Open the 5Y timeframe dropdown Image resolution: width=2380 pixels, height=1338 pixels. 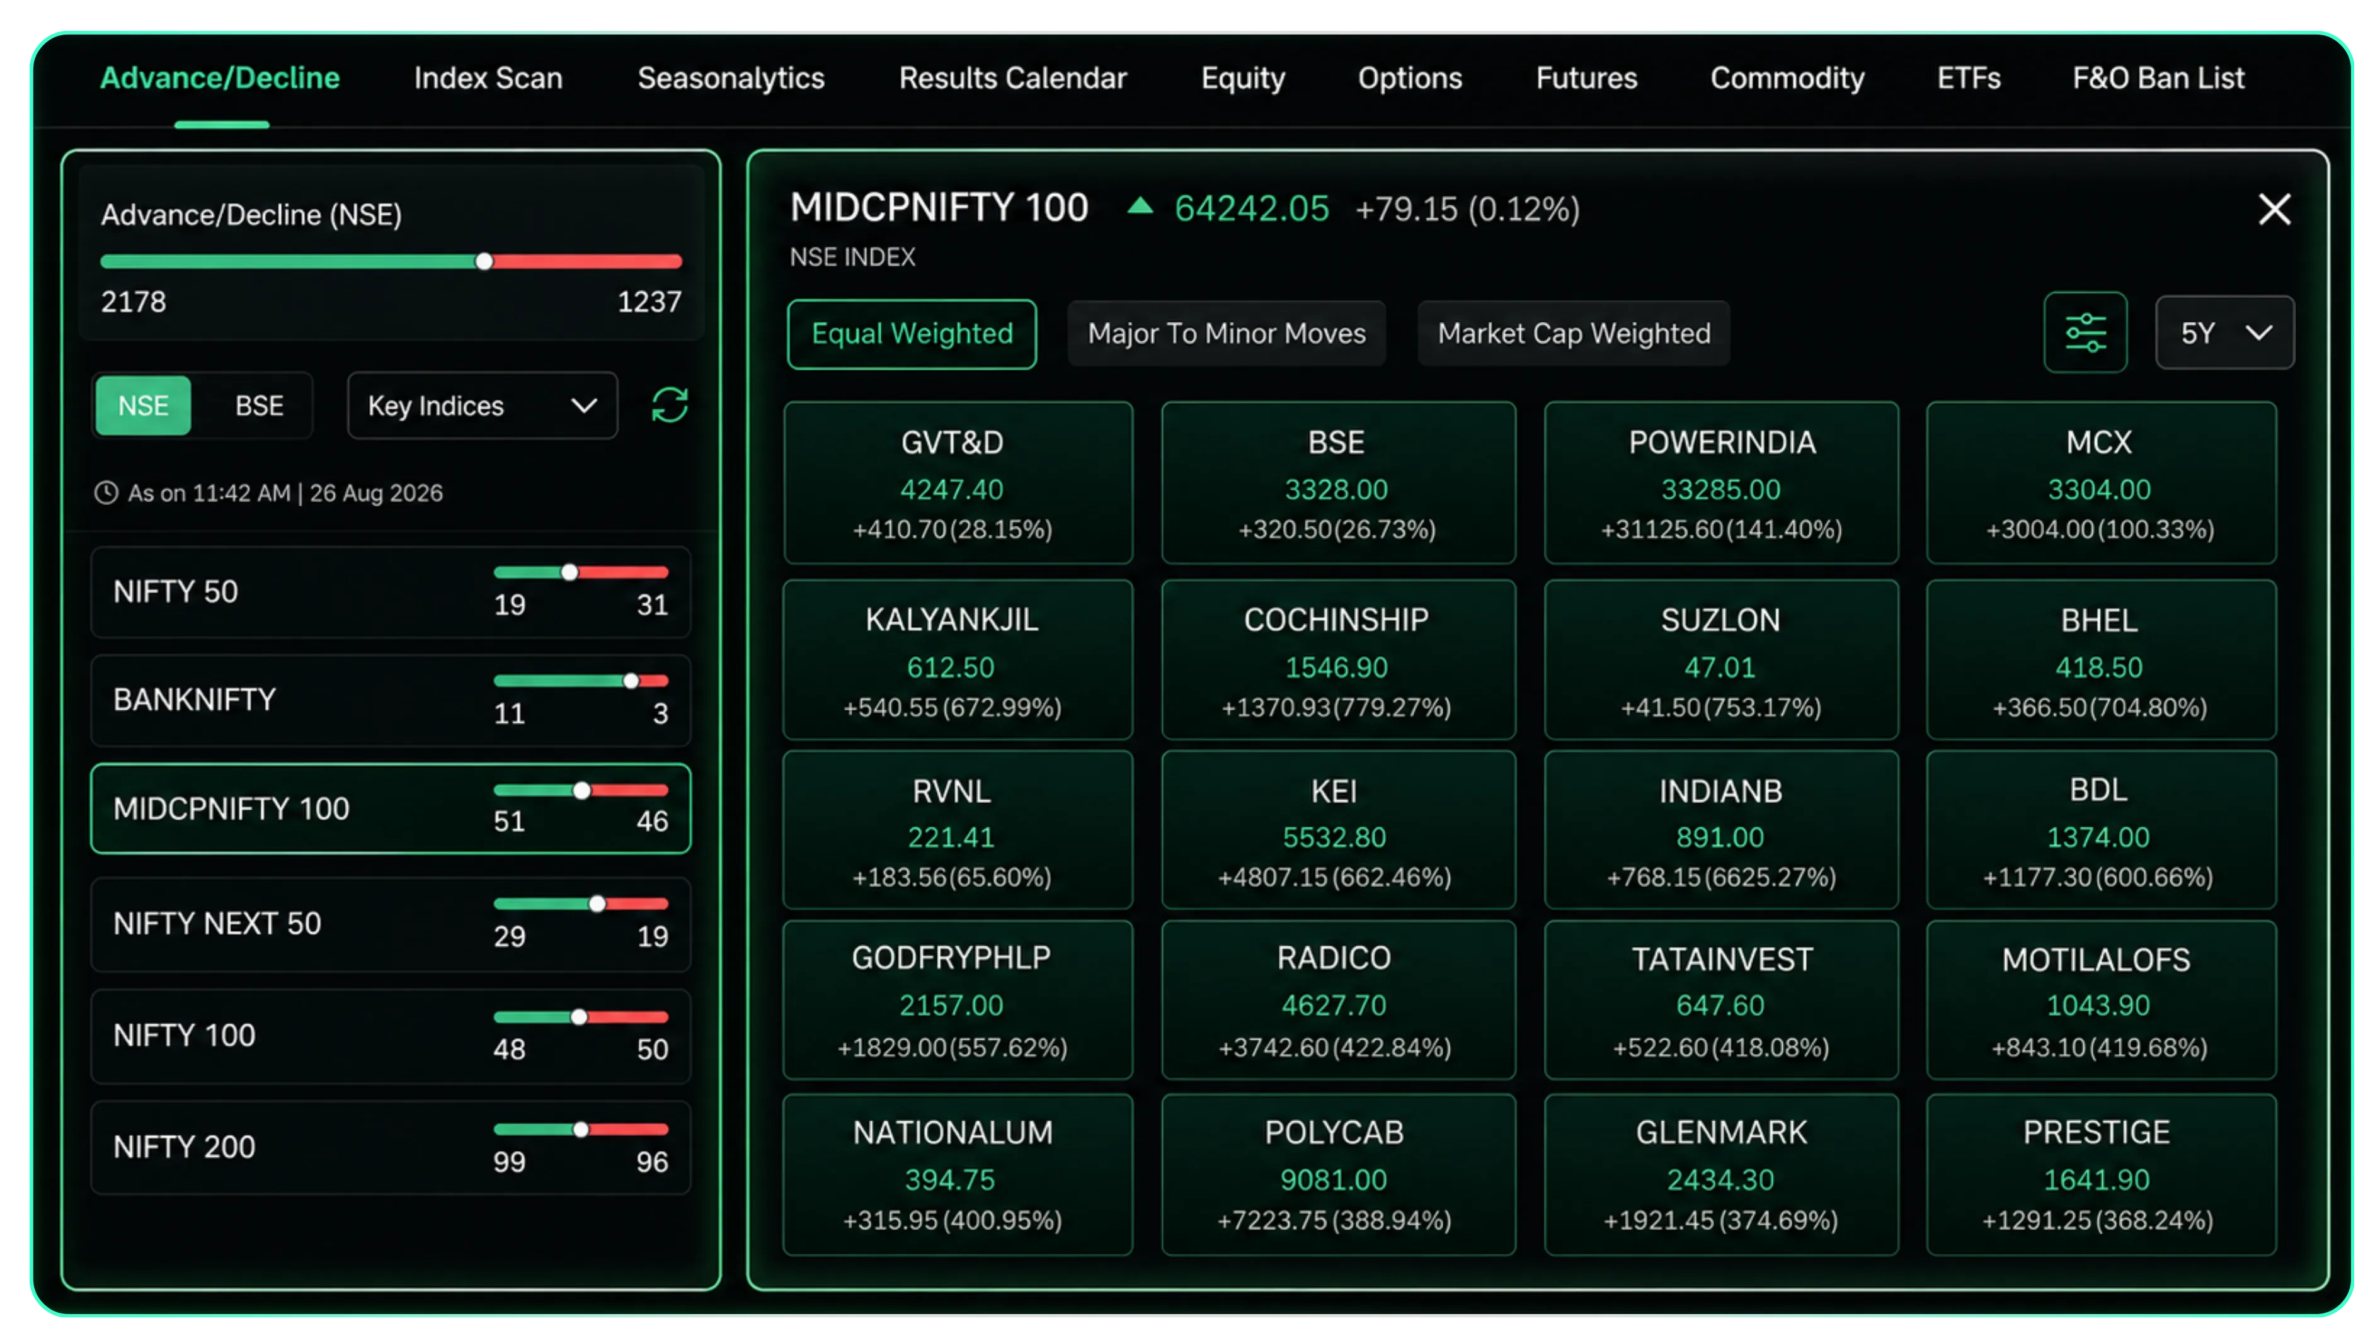pyautogui.click(x=2224, y=332)
